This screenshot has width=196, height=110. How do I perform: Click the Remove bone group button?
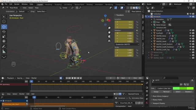(166, 92)
